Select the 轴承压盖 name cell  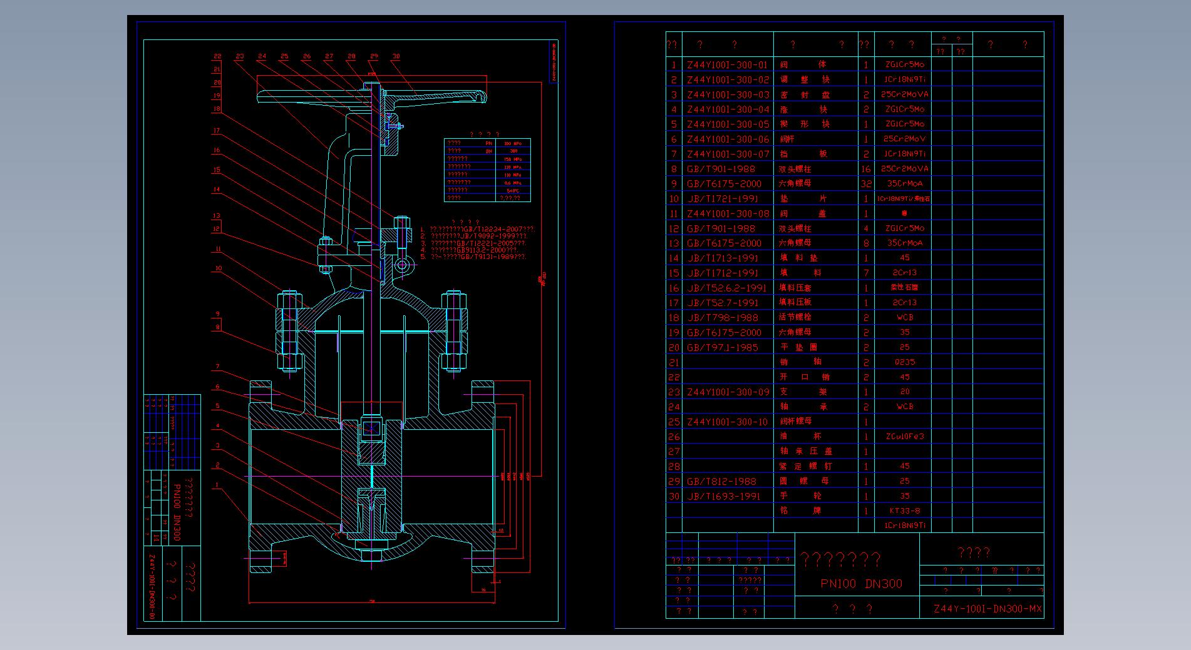pos(806,451)
